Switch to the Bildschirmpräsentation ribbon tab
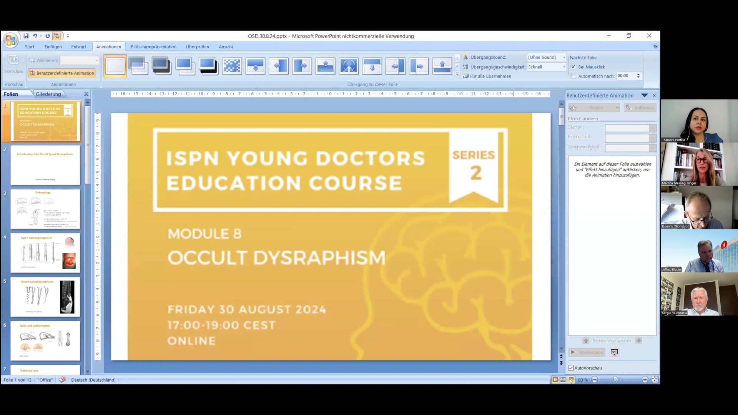This screenshot has height=415, width=738. [x=153, y=46]
